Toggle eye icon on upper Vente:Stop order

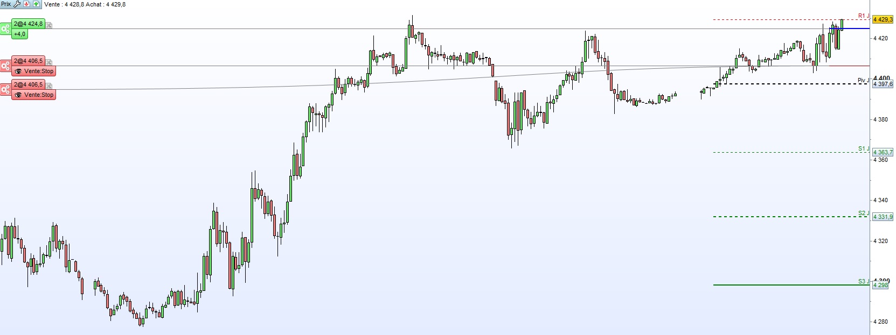18,71
